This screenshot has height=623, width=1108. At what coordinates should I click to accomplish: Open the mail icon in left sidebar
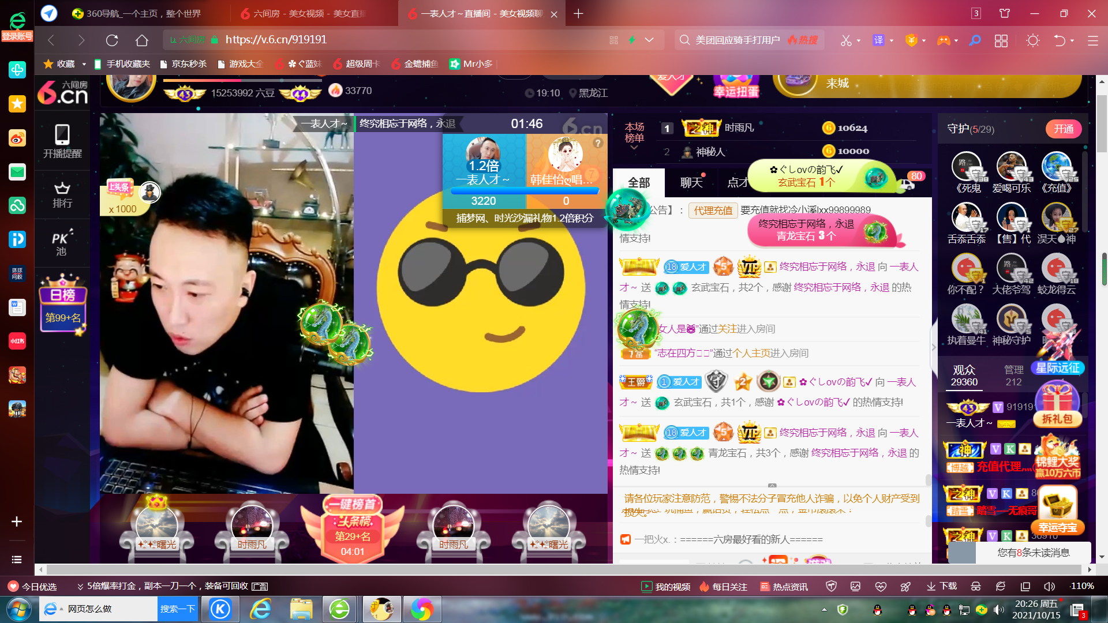click(x=17, y=172)
